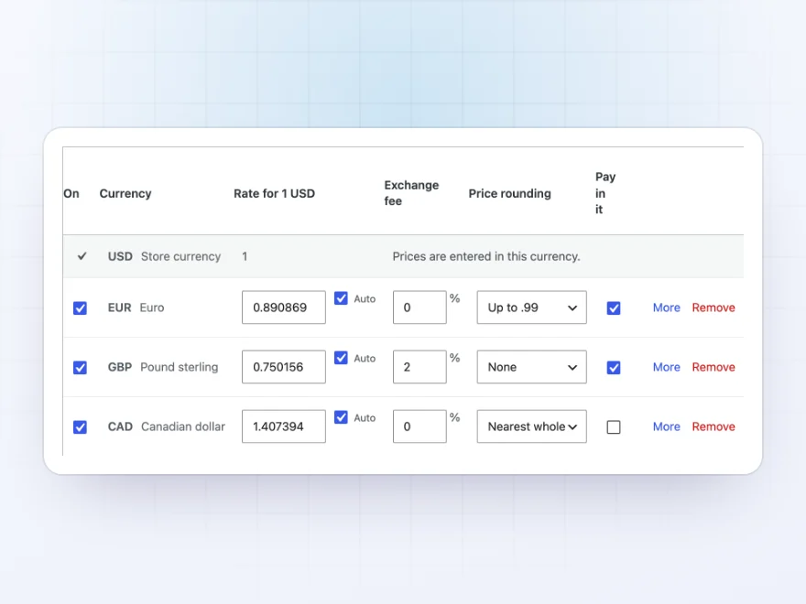Open CAD Nearest whole rounding dropdown
This screenshot has width=806, height=604.
tap(531, 426)
